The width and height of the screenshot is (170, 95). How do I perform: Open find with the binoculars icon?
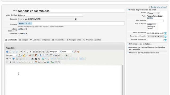(36, 59)
